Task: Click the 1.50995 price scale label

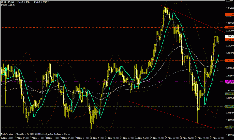Action: point(230,24)
